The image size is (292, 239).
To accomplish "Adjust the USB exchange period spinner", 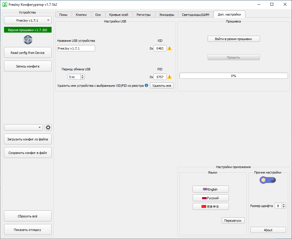I will (76, 77).
